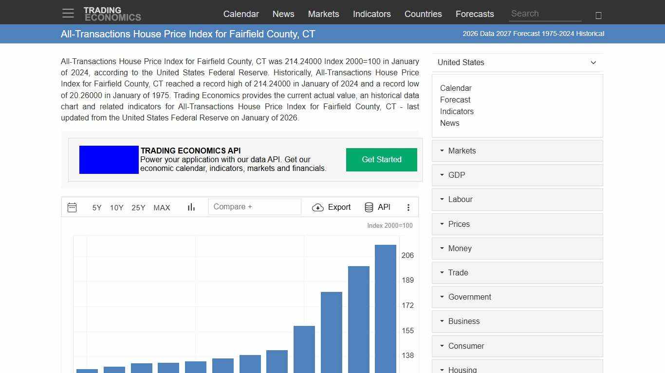The height and width of the screenshot is (373, 665).
Task: Click the Get Started button
Action: 381,159
